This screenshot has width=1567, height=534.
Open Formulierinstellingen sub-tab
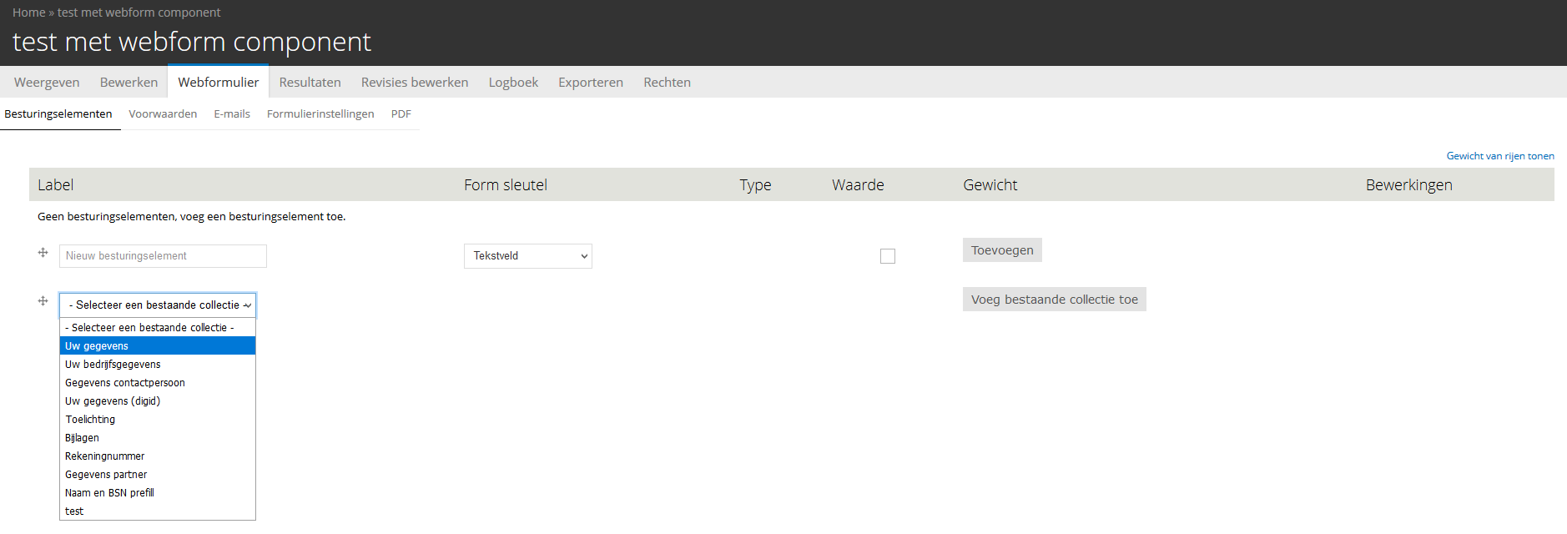(320, 114)
